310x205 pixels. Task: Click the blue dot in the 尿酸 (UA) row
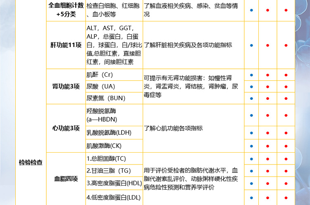(251, 87)
